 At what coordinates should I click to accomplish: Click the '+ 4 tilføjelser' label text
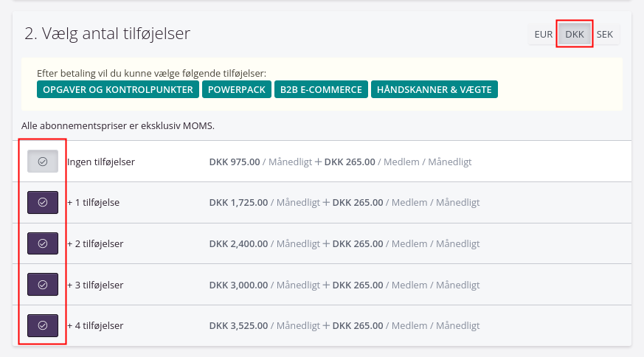(x=95, y=325)
